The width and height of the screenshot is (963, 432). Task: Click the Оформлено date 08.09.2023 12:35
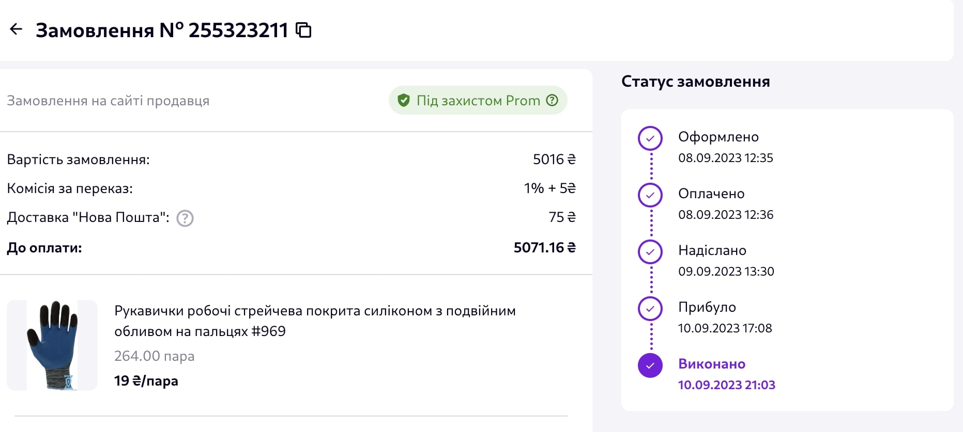tap(726, 158)
